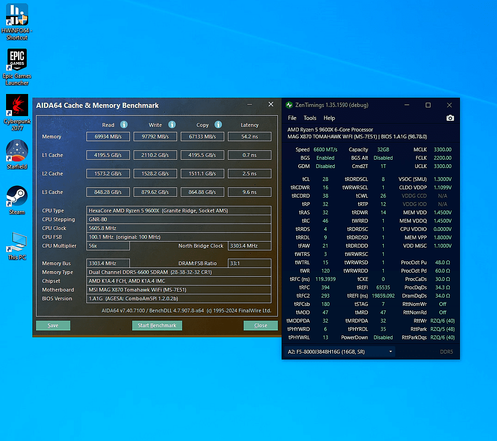Click Memory Write value 97792 MB/s
Viewport: 497px width, 441px height.
pyautogui.click(x=155, y=137)
